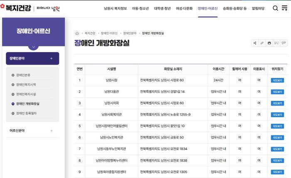
Task: Click 장애인·어르신 breadcrumb link
Action: (109, 33)
